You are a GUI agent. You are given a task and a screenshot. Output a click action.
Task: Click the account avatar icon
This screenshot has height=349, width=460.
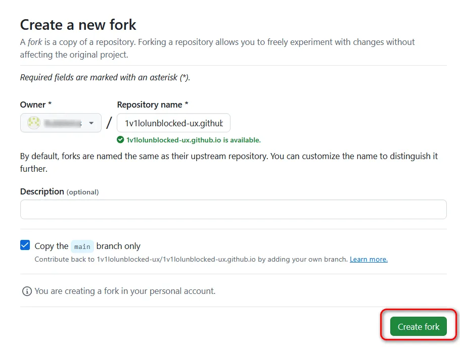(x=33, y=123)
